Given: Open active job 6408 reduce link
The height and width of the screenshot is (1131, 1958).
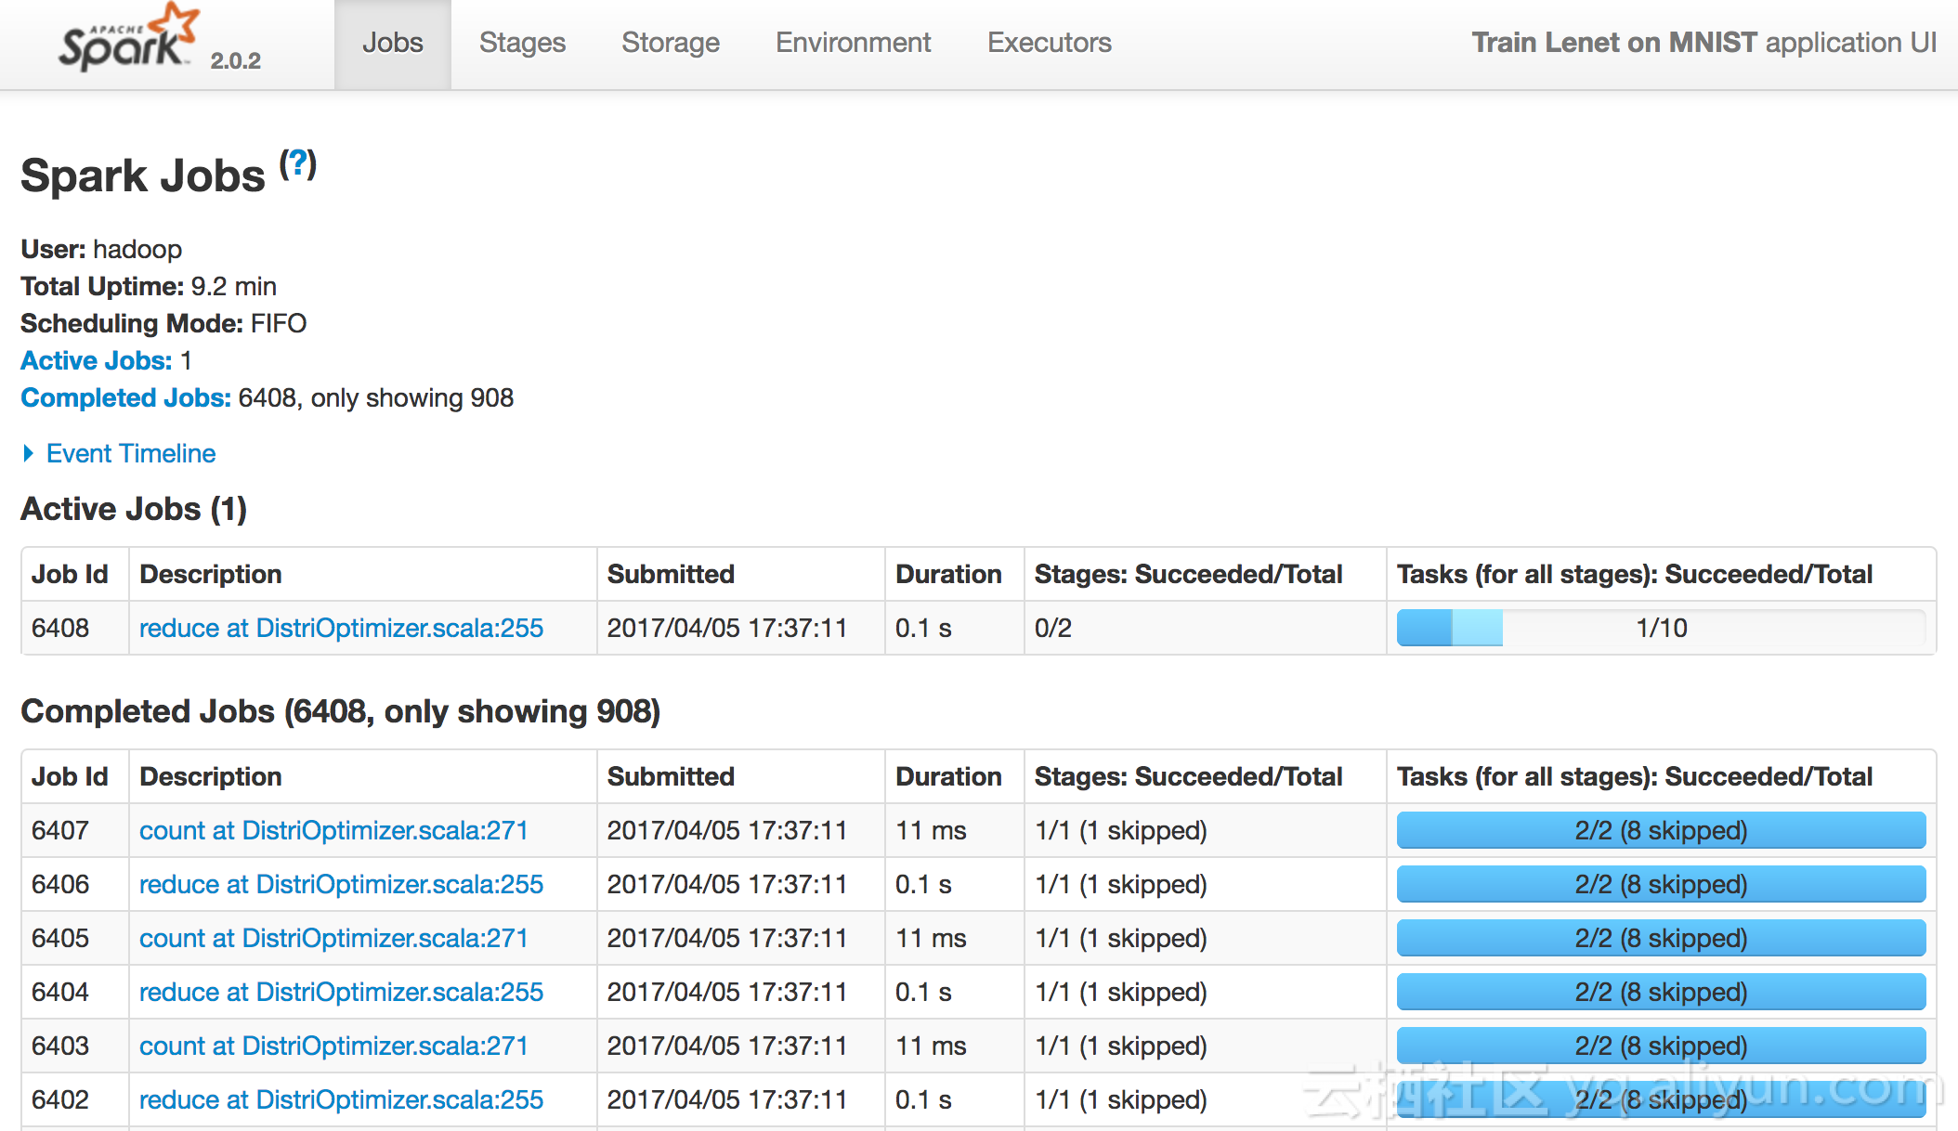Looking at the screenshot, I should click(x=341, y=628).
